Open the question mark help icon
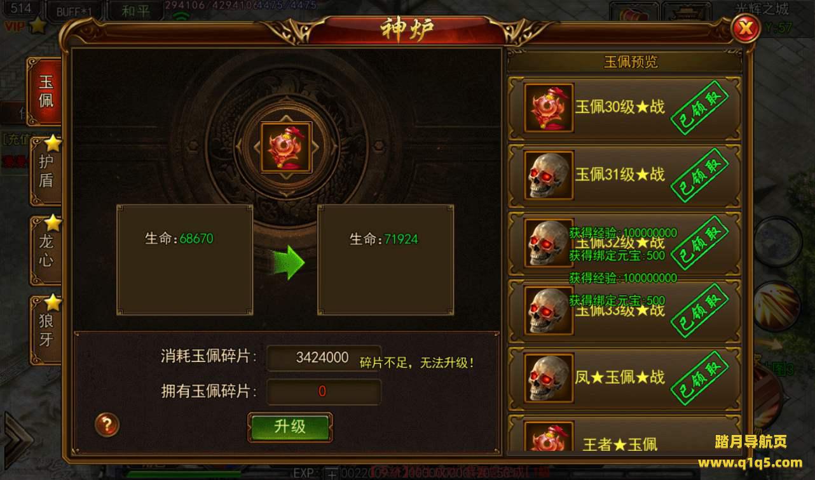This screenshot has height=480, width=815. [x=107, y=424]
